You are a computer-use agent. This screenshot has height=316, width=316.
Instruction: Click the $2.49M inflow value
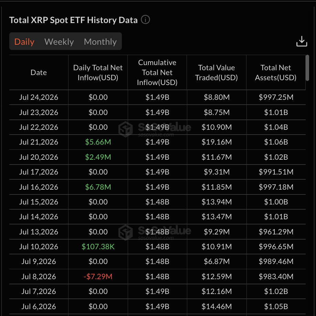(x=98, y=157)
